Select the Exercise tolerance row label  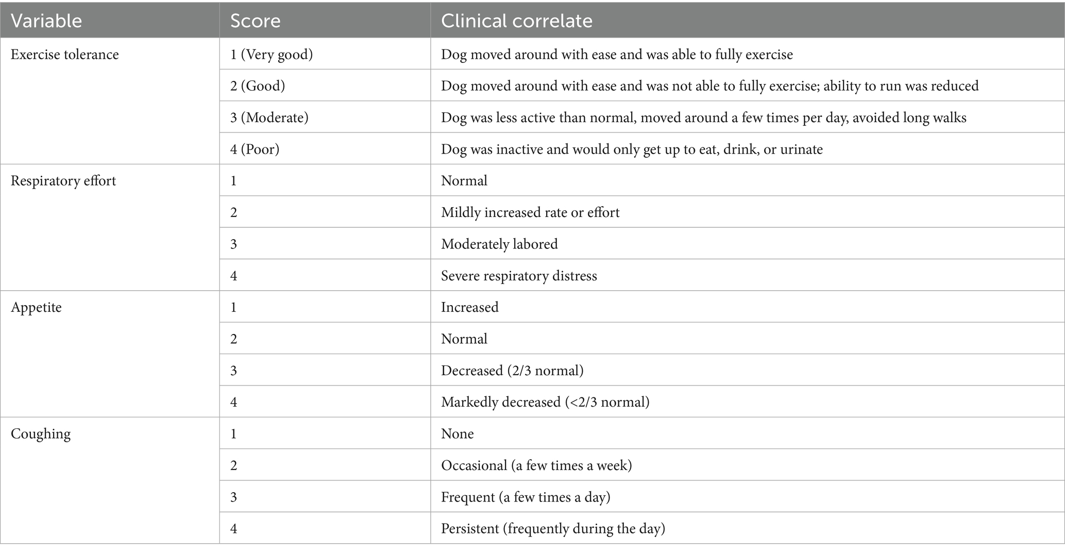64,55
